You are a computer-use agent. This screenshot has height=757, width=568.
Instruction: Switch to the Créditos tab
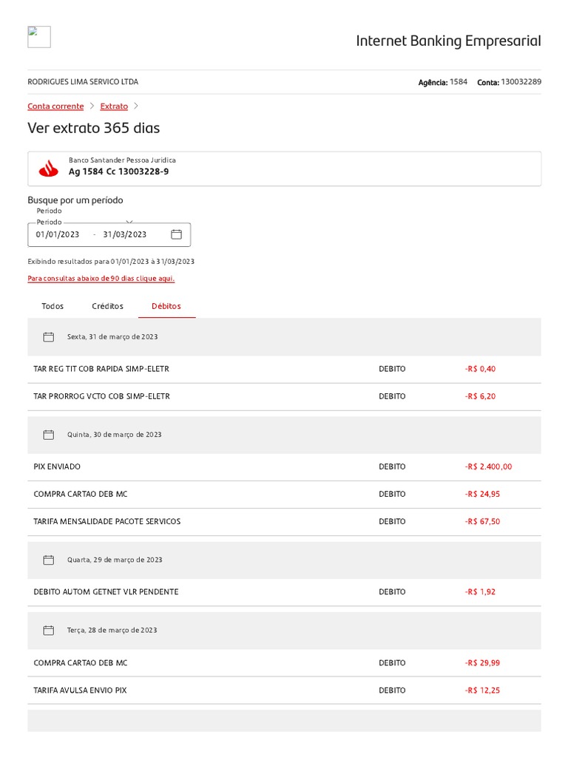coord(107,306)
